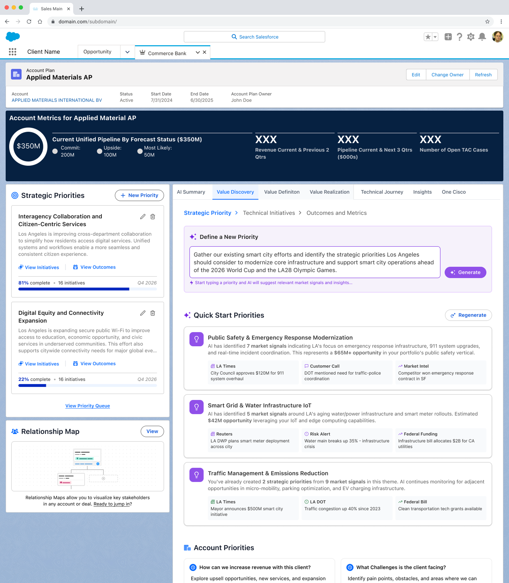The image size is (509, 583).
Task: Click the notifications bell icon
Action: 482,37
